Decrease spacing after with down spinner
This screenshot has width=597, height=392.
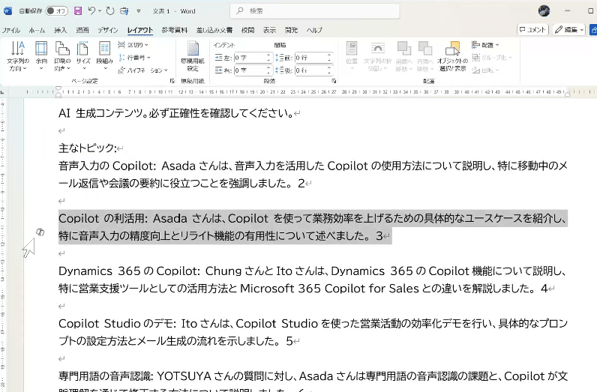[329, 73]
